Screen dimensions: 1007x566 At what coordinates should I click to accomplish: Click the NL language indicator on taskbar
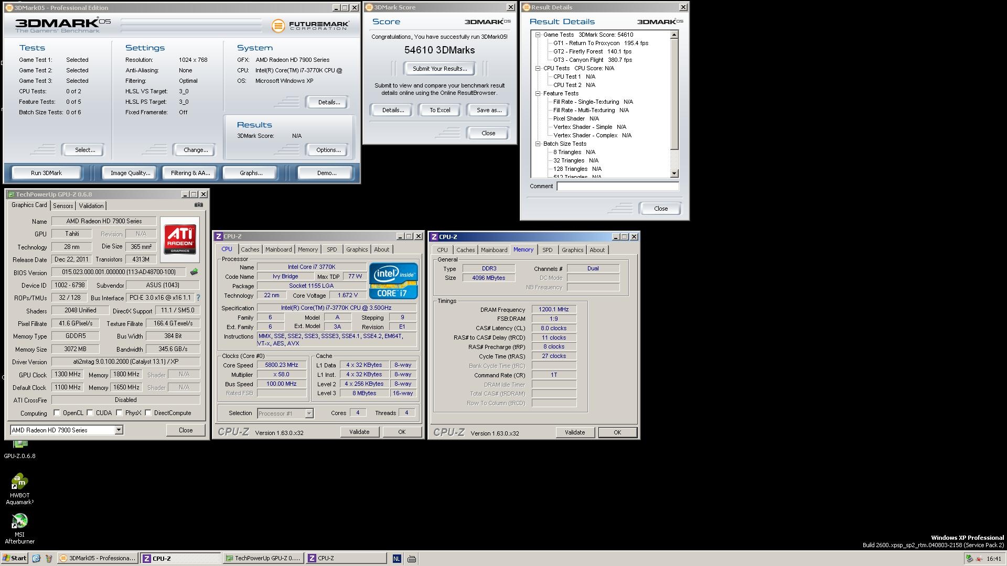[397, 559]
